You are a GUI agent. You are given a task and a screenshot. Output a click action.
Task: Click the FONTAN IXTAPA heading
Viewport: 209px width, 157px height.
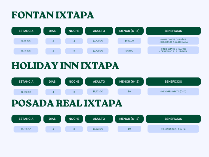[53, 15]
